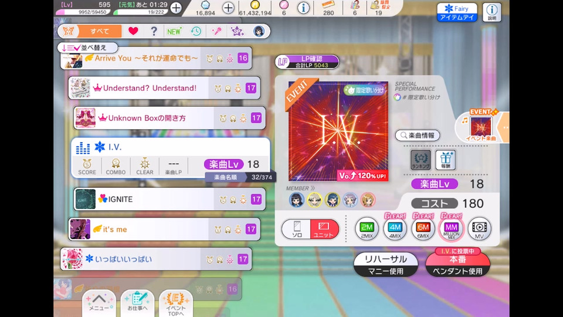Viewport: 563px width, 317px height.
Task: Go to お仕事へ
Action: coord(137,303)
